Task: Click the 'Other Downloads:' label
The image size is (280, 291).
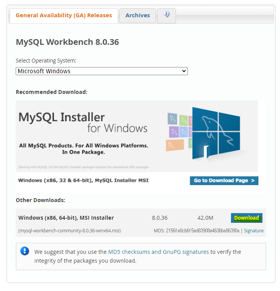Action: click(41, 200)
